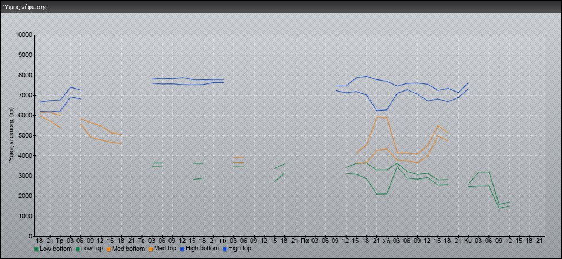This screenshot has width=562, height=259.
Task: Toggle the Low top legend label
Action: (92, 248)
